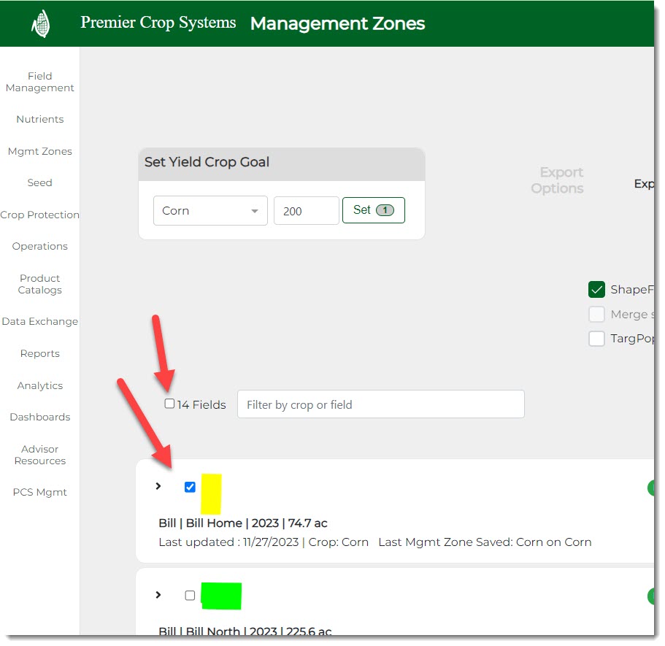The image size is (665, 646).
Task: Open the Corn crop dropdown
Action: click(210, 211)
